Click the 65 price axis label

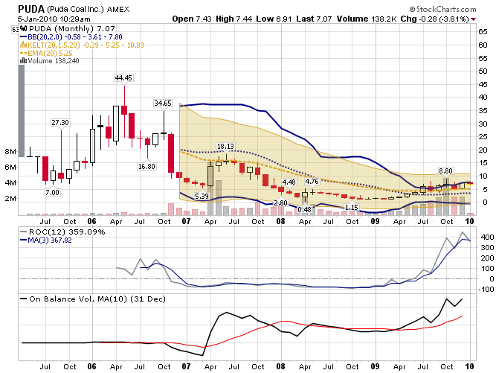(x=483, y=32)
